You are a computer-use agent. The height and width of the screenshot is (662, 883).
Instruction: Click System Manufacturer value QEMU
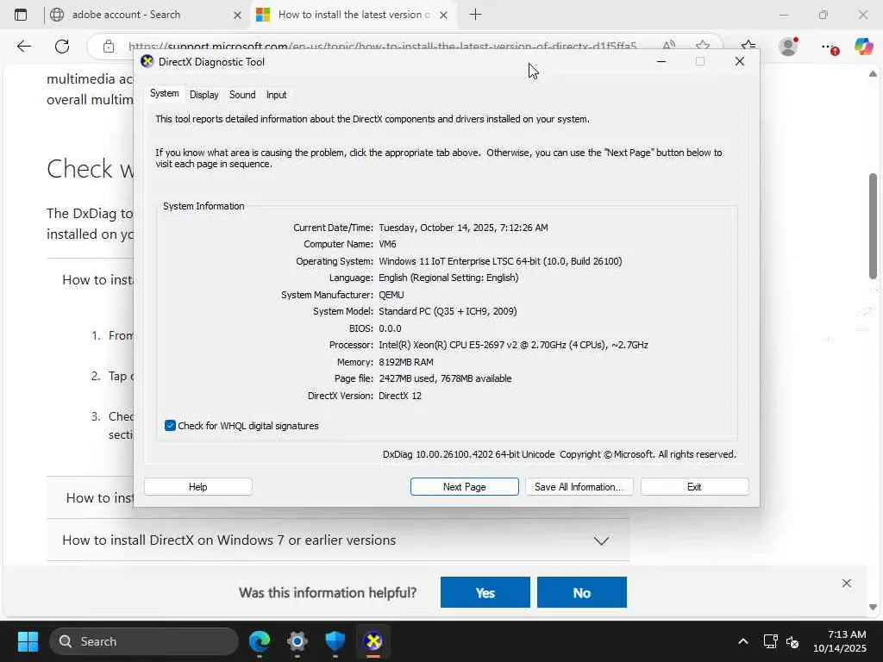click(391, 295)
